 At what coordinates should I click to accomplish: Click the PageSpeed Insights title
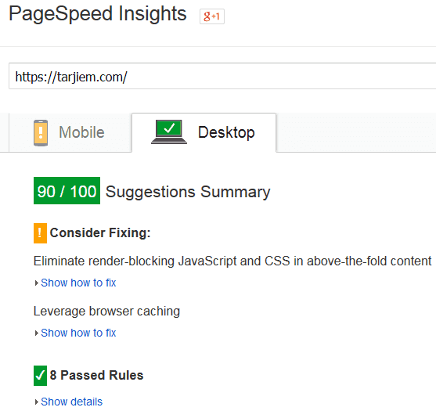pyautogui.click(x=98, y=14)
